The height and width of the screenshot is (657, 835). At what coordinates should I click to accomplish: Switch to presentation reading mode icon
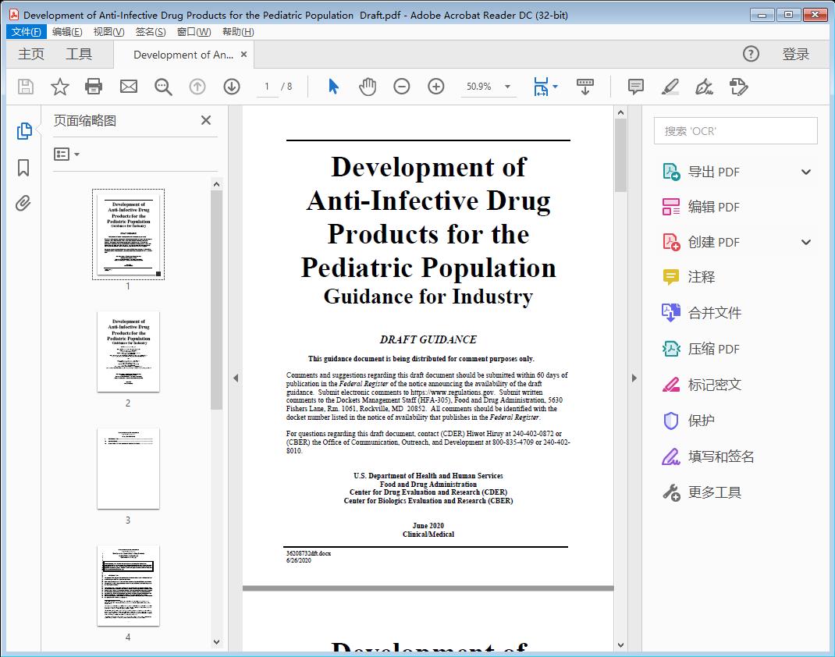coord(585,86)
